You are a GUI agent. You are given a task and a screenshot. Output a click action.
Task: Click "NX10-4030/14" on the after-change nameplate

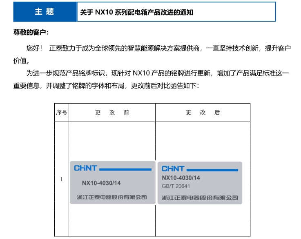pos(181,178)
